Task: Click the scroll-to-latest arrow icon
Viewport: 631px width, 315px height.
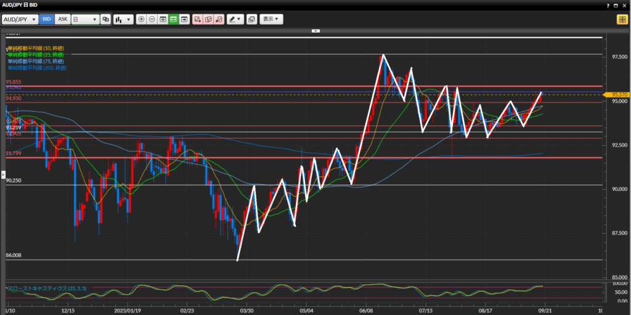Action: click(x=184, y=19)
